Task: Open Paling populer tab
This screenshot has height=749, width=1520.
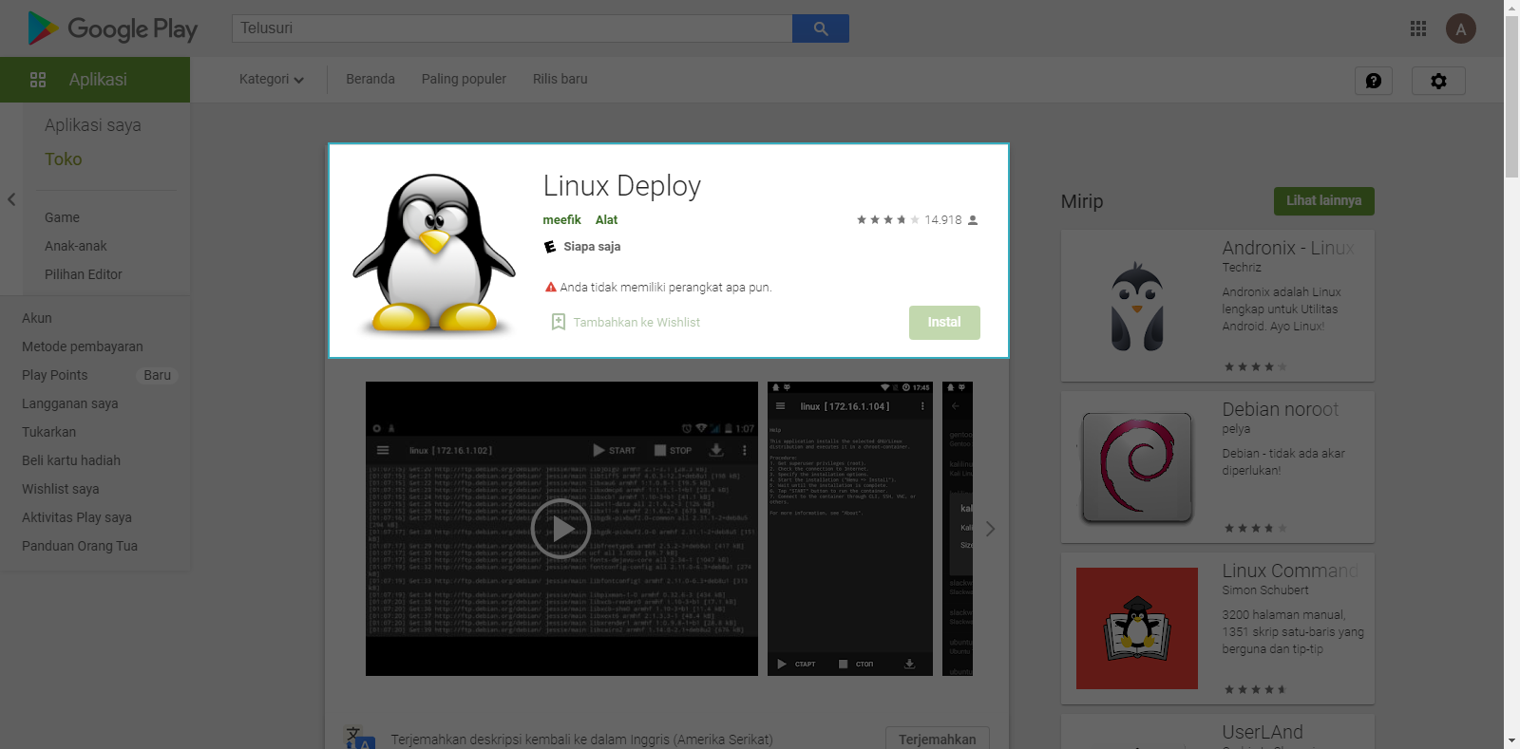Action: pos(464,79)
